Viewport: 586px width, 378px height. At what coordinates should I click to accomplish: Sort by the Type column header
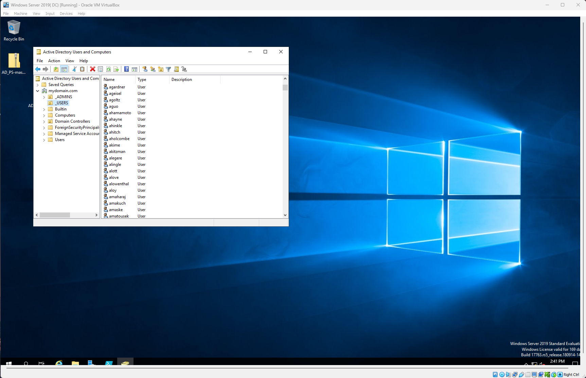152,80
